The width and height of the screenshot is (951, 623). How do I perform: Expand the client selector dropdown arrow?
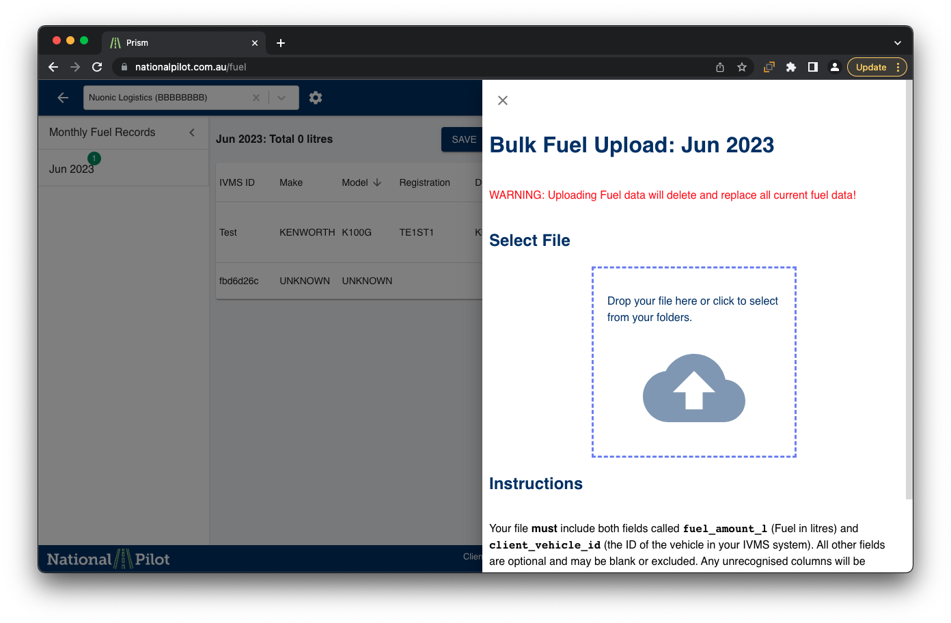tap(281, 98)
